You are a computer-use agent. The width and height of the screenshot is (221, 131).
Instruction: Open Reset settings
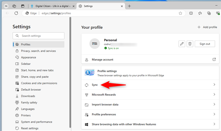39,128
